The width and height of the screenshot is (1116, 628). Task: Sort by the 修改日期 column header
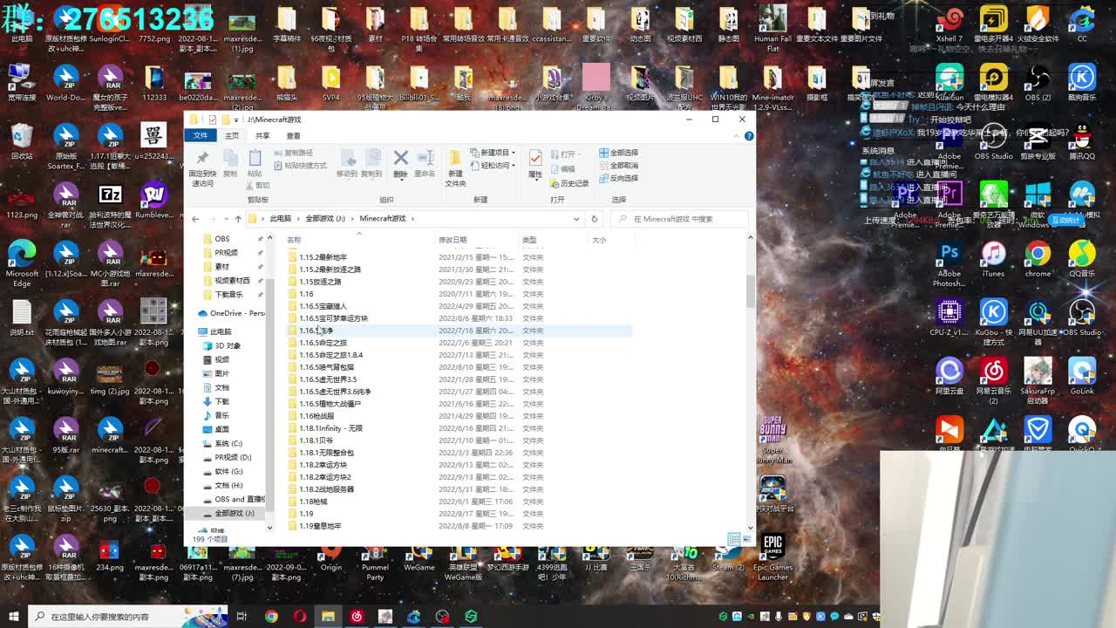[x=453, y=240]
